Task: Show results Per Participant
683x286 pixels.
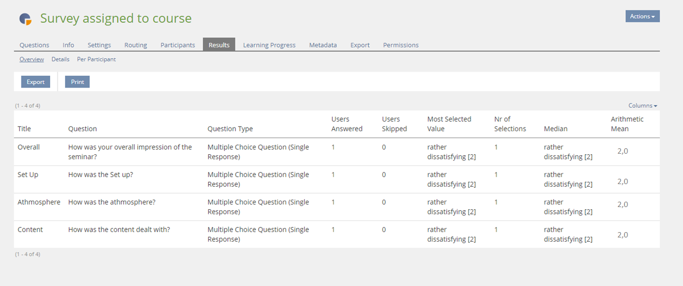Action: tap(96, 59)
